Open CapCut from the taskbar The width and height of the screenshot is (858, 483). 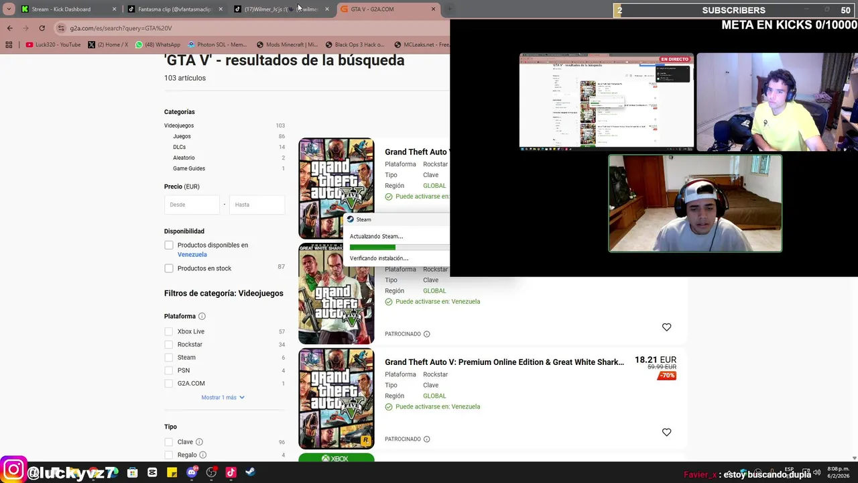(x=152, y=472)
